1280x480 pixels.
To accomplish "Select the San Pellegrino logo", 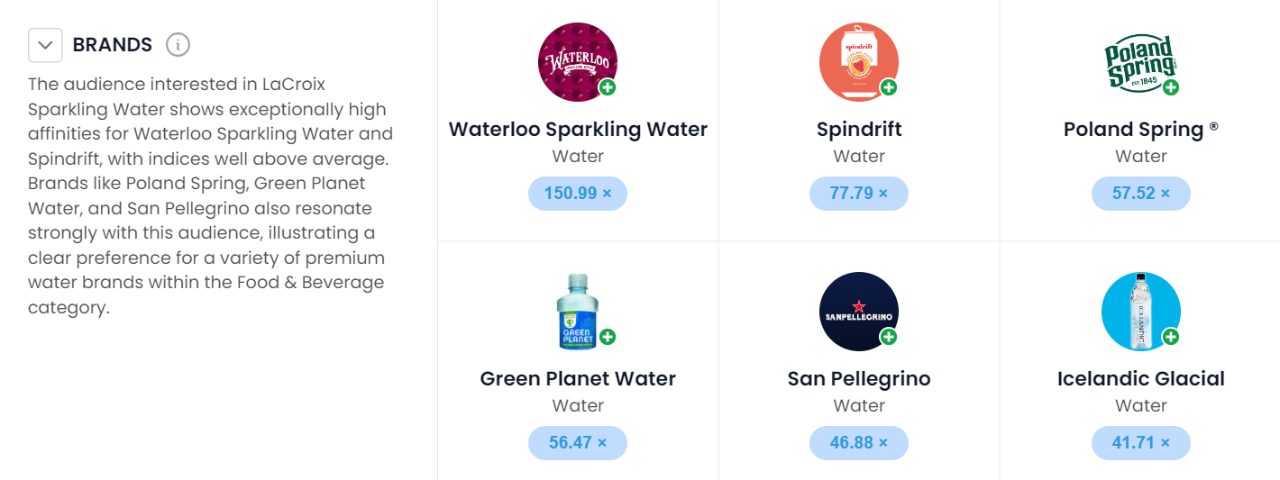I will 858,311.
